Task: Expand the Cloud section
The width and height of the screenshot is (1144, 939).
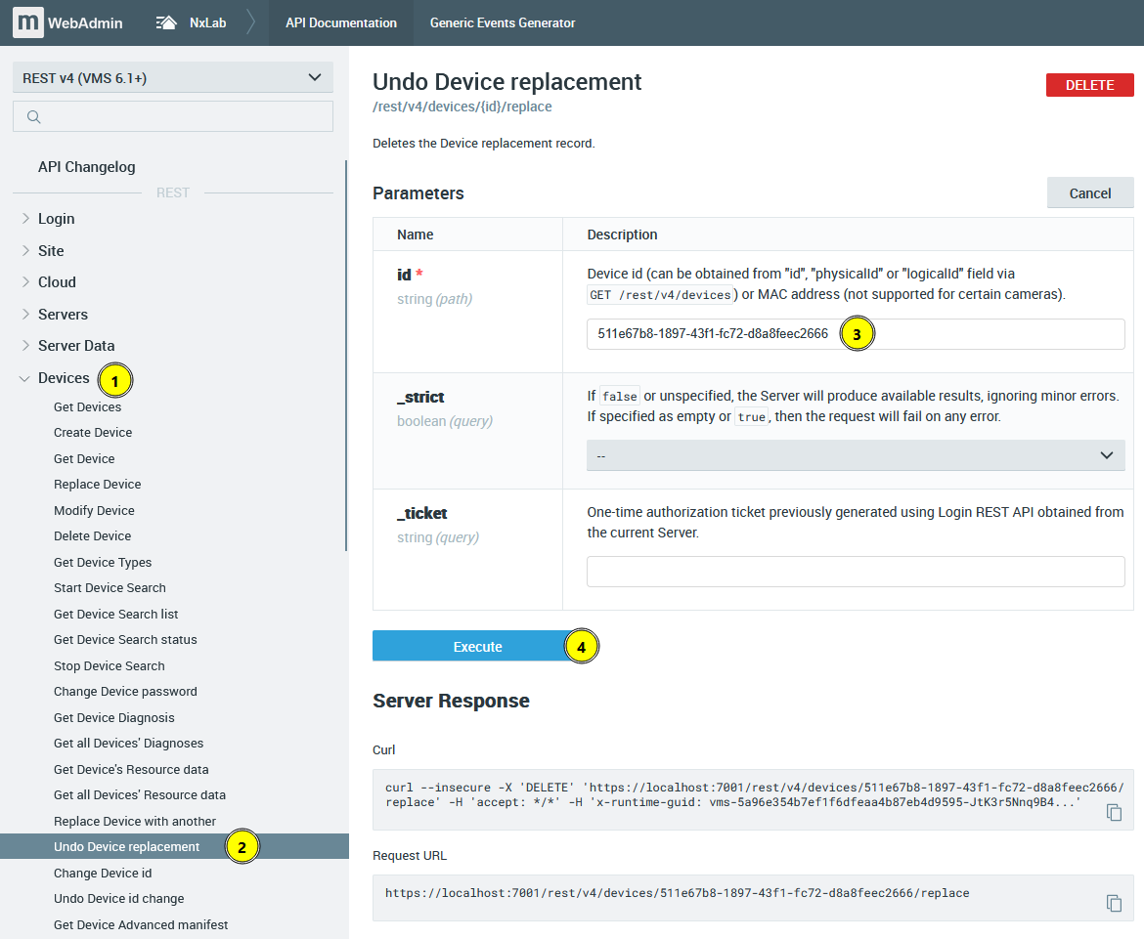Action: [25, 282]
